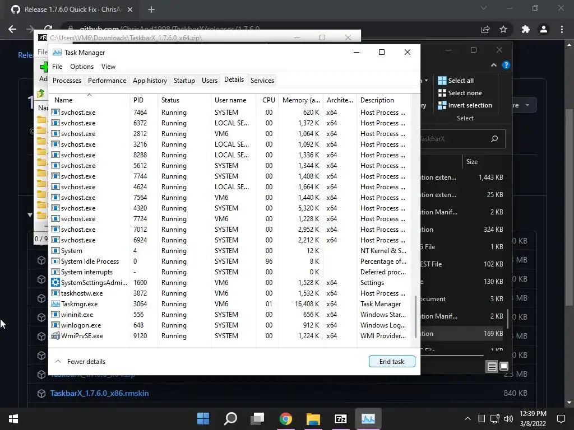Image resolution: width=574 pixels, height=430 pixels.
Task: Click Chrome extensions puzzle icon
Action: pos(525,29)
